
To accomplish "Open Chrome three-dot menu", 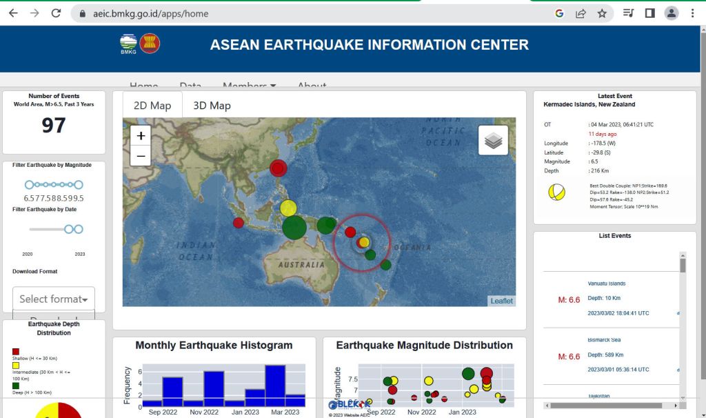I will (692, 13).
